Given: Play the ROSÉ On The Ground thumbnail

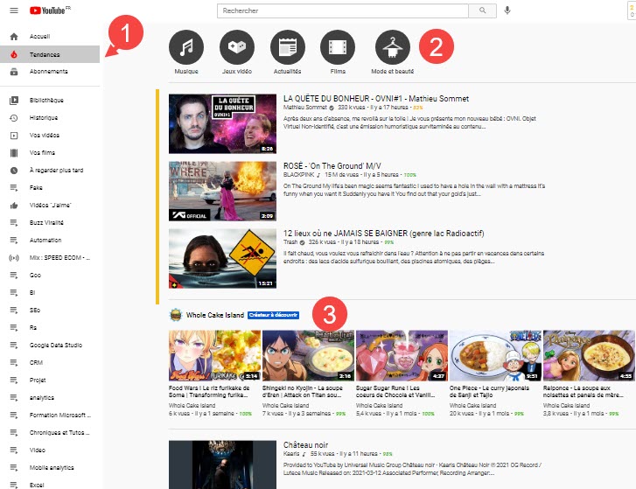Looking at the screenshot, I should pos(222,191).
